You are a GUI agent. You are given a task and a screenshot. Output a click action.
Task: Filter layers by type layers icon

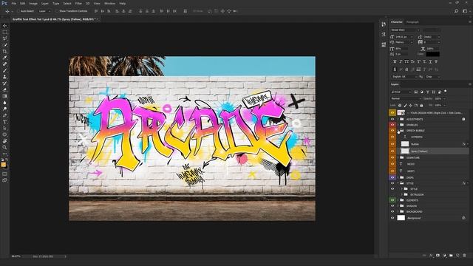tap(427, 92)
